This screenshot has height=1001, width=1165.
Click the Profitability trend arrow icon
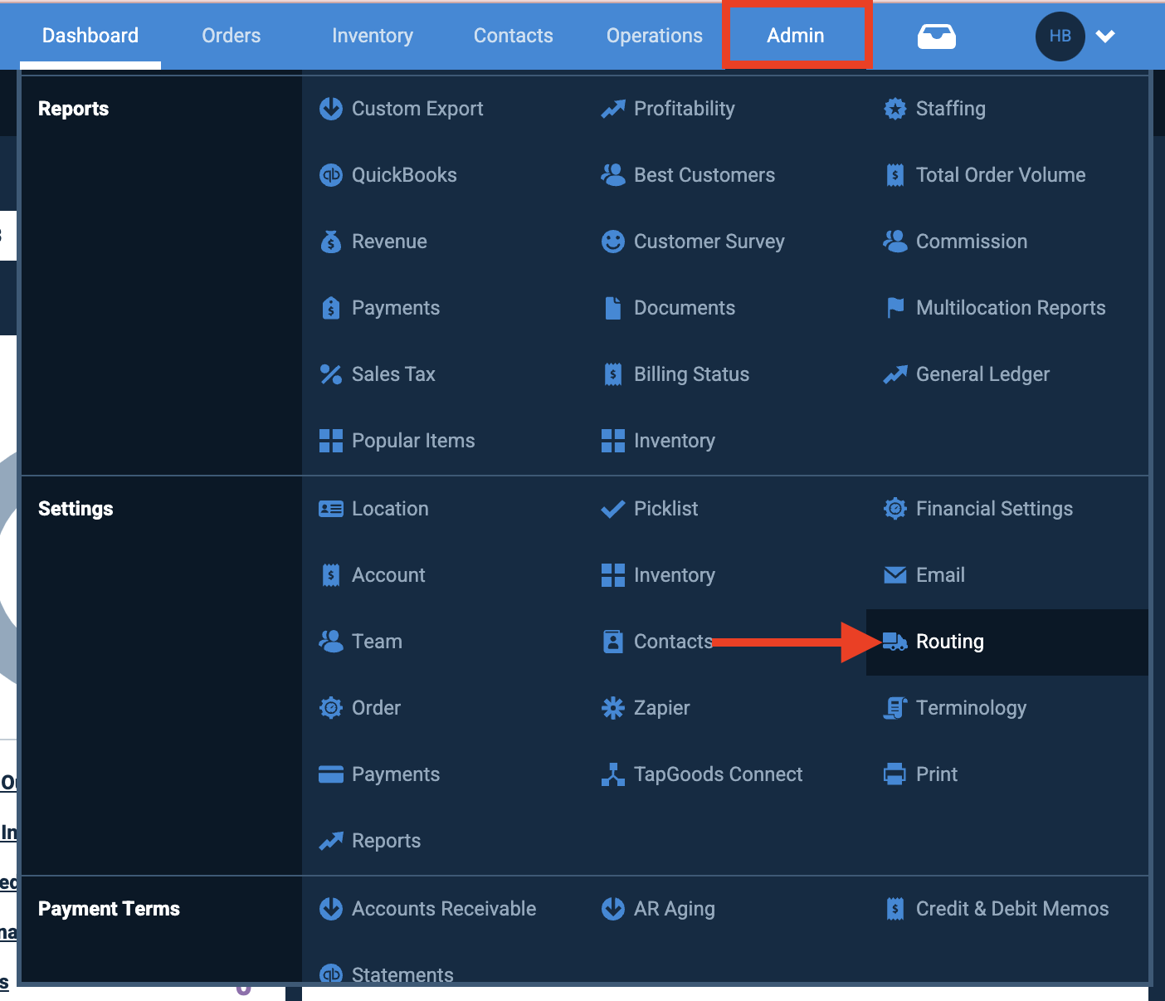click(x=613, y=109)
